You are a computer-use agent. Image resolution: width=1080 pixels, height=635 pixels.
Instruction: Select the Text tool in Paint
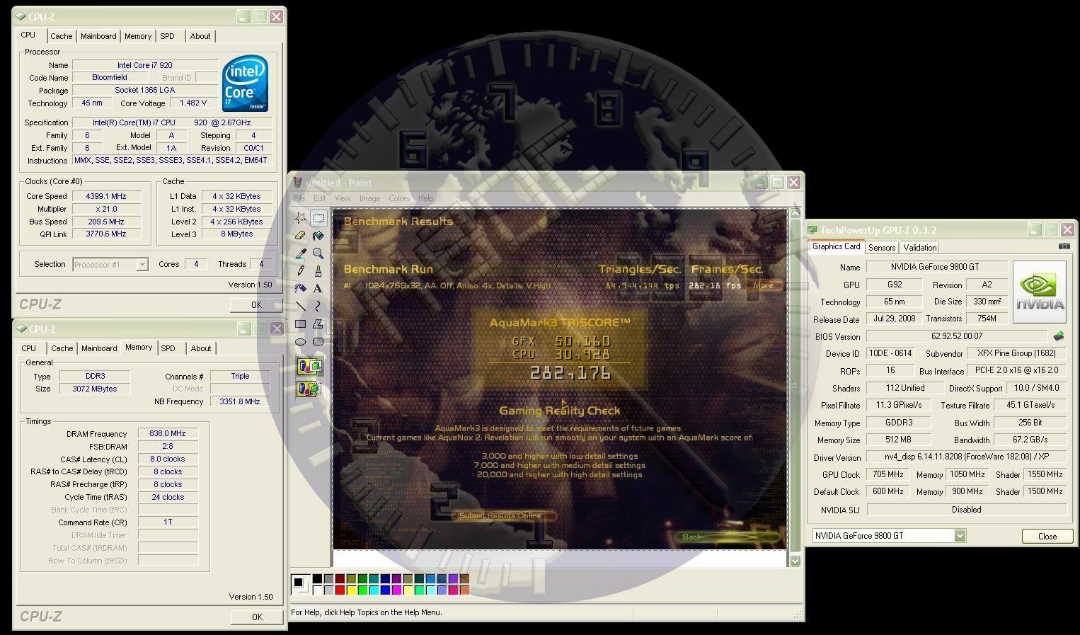318,289
